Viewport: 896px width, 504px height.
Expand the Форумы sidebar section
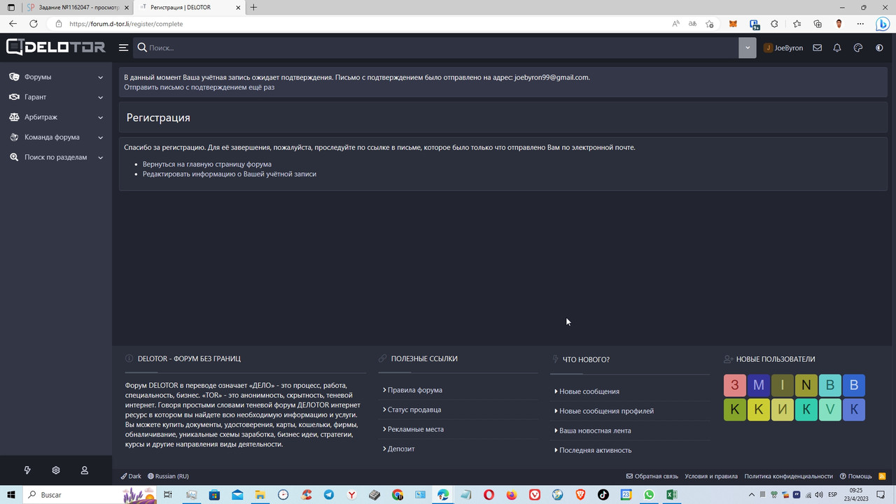point(38,77)
